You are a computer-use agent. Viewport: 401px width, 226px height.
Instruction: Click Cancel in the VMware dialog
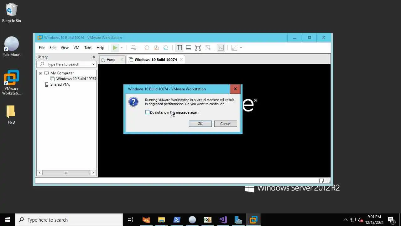[x=226, y=124]
